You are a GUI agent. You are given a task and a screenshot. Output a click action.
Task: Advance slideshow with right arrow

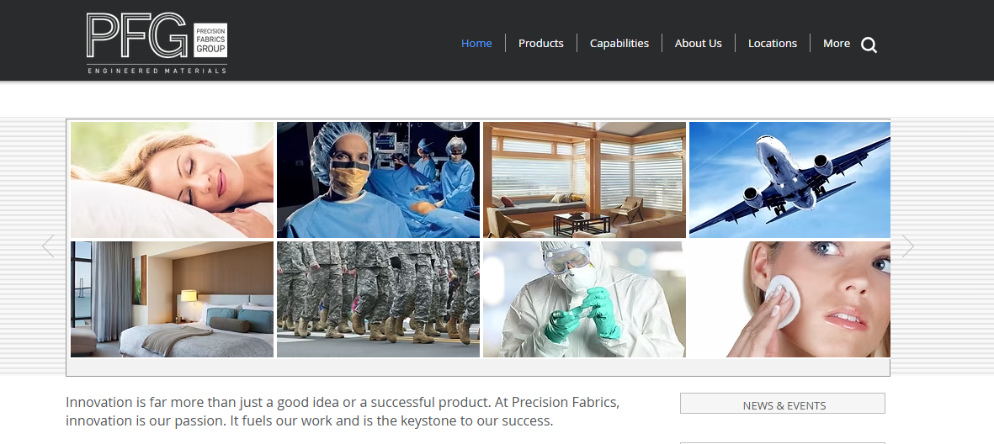click(907, 246)
